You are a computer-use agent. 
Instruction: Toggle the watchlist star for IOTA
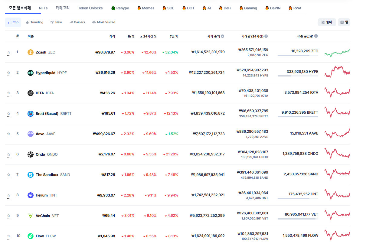point(9,93)
